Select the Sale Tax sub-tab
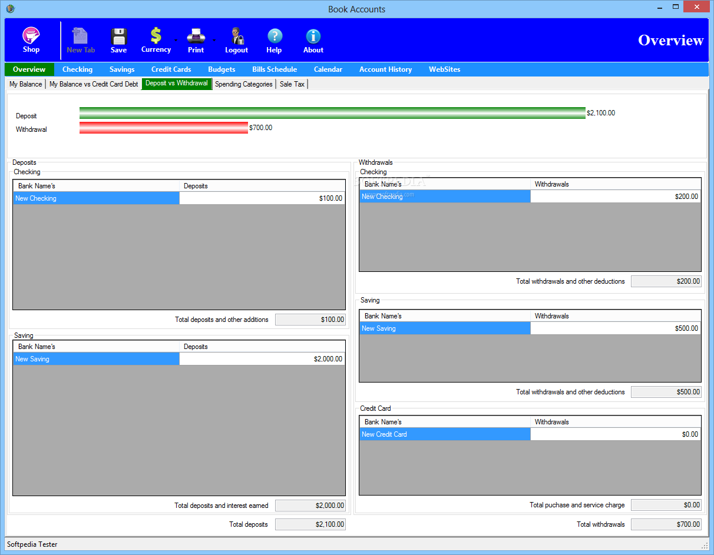 click(292, 84)
